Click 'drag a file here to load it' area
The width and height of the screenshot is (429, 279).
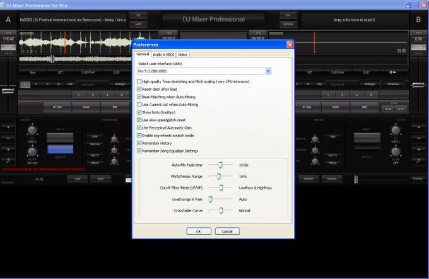(x=355, y=20)
